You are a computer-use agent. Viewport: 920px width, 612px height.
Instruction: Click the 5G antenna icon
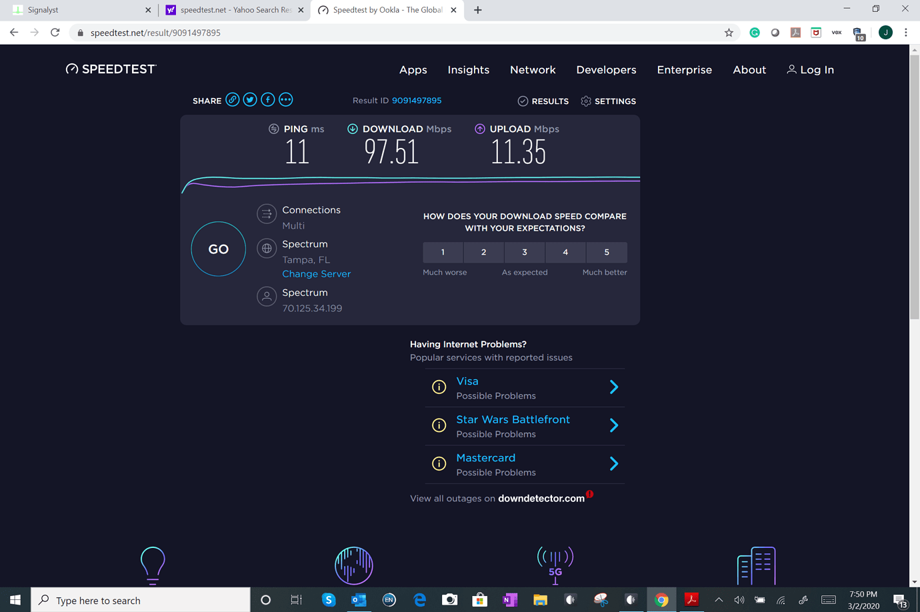point(555,565)
